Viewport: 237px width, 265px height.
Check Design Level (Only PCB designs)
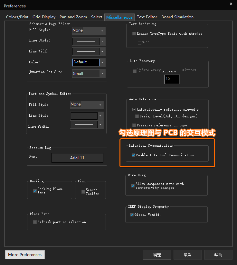tap(137, 116)
